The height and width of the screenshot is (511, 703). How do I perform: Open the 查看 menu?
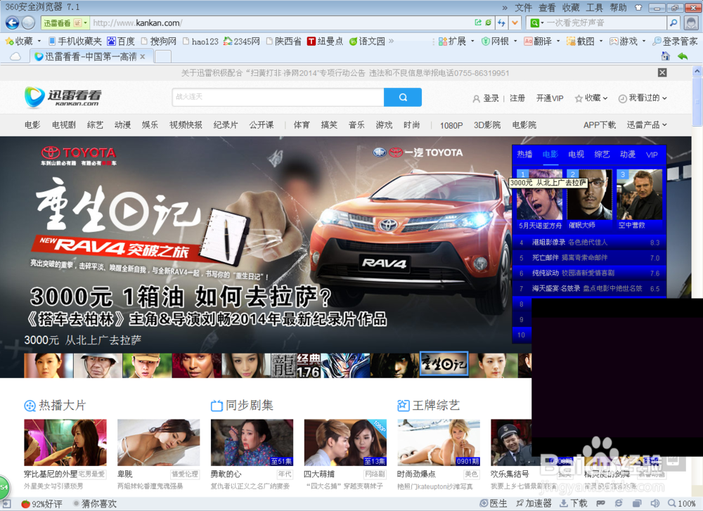[x=547, y=8]
